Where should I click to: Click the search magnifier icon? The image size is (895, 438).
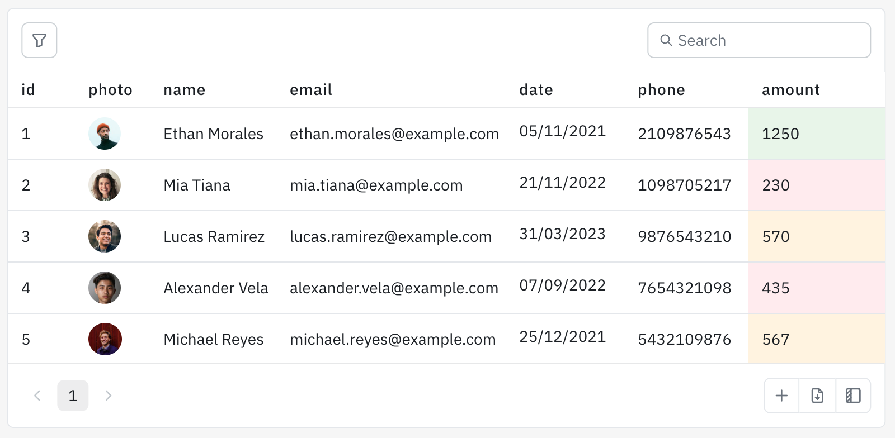pyautogui.click(x=666, y=40)
